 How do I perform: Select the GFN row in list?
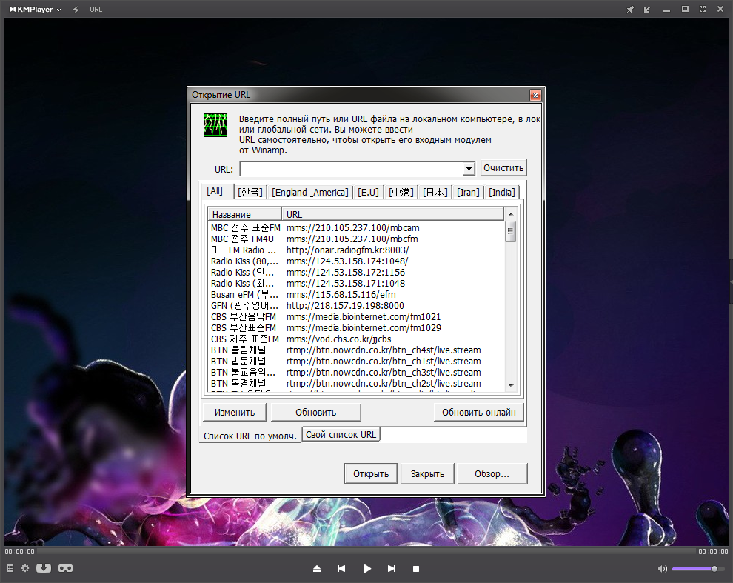[x=356, y=305]
